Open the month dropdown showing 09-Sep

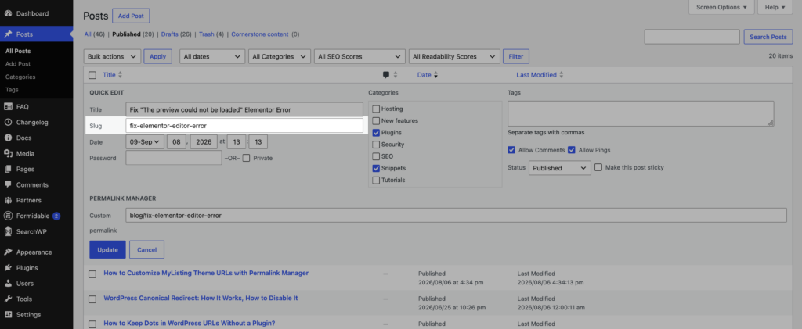(x=145, y=142)
